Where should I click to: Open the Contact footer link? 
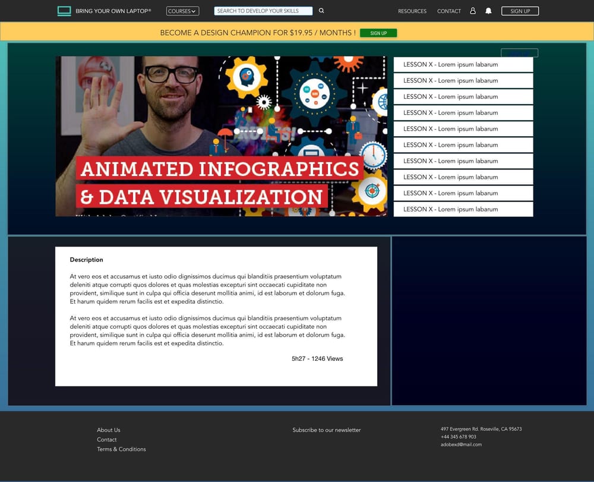tap(106, 440)
